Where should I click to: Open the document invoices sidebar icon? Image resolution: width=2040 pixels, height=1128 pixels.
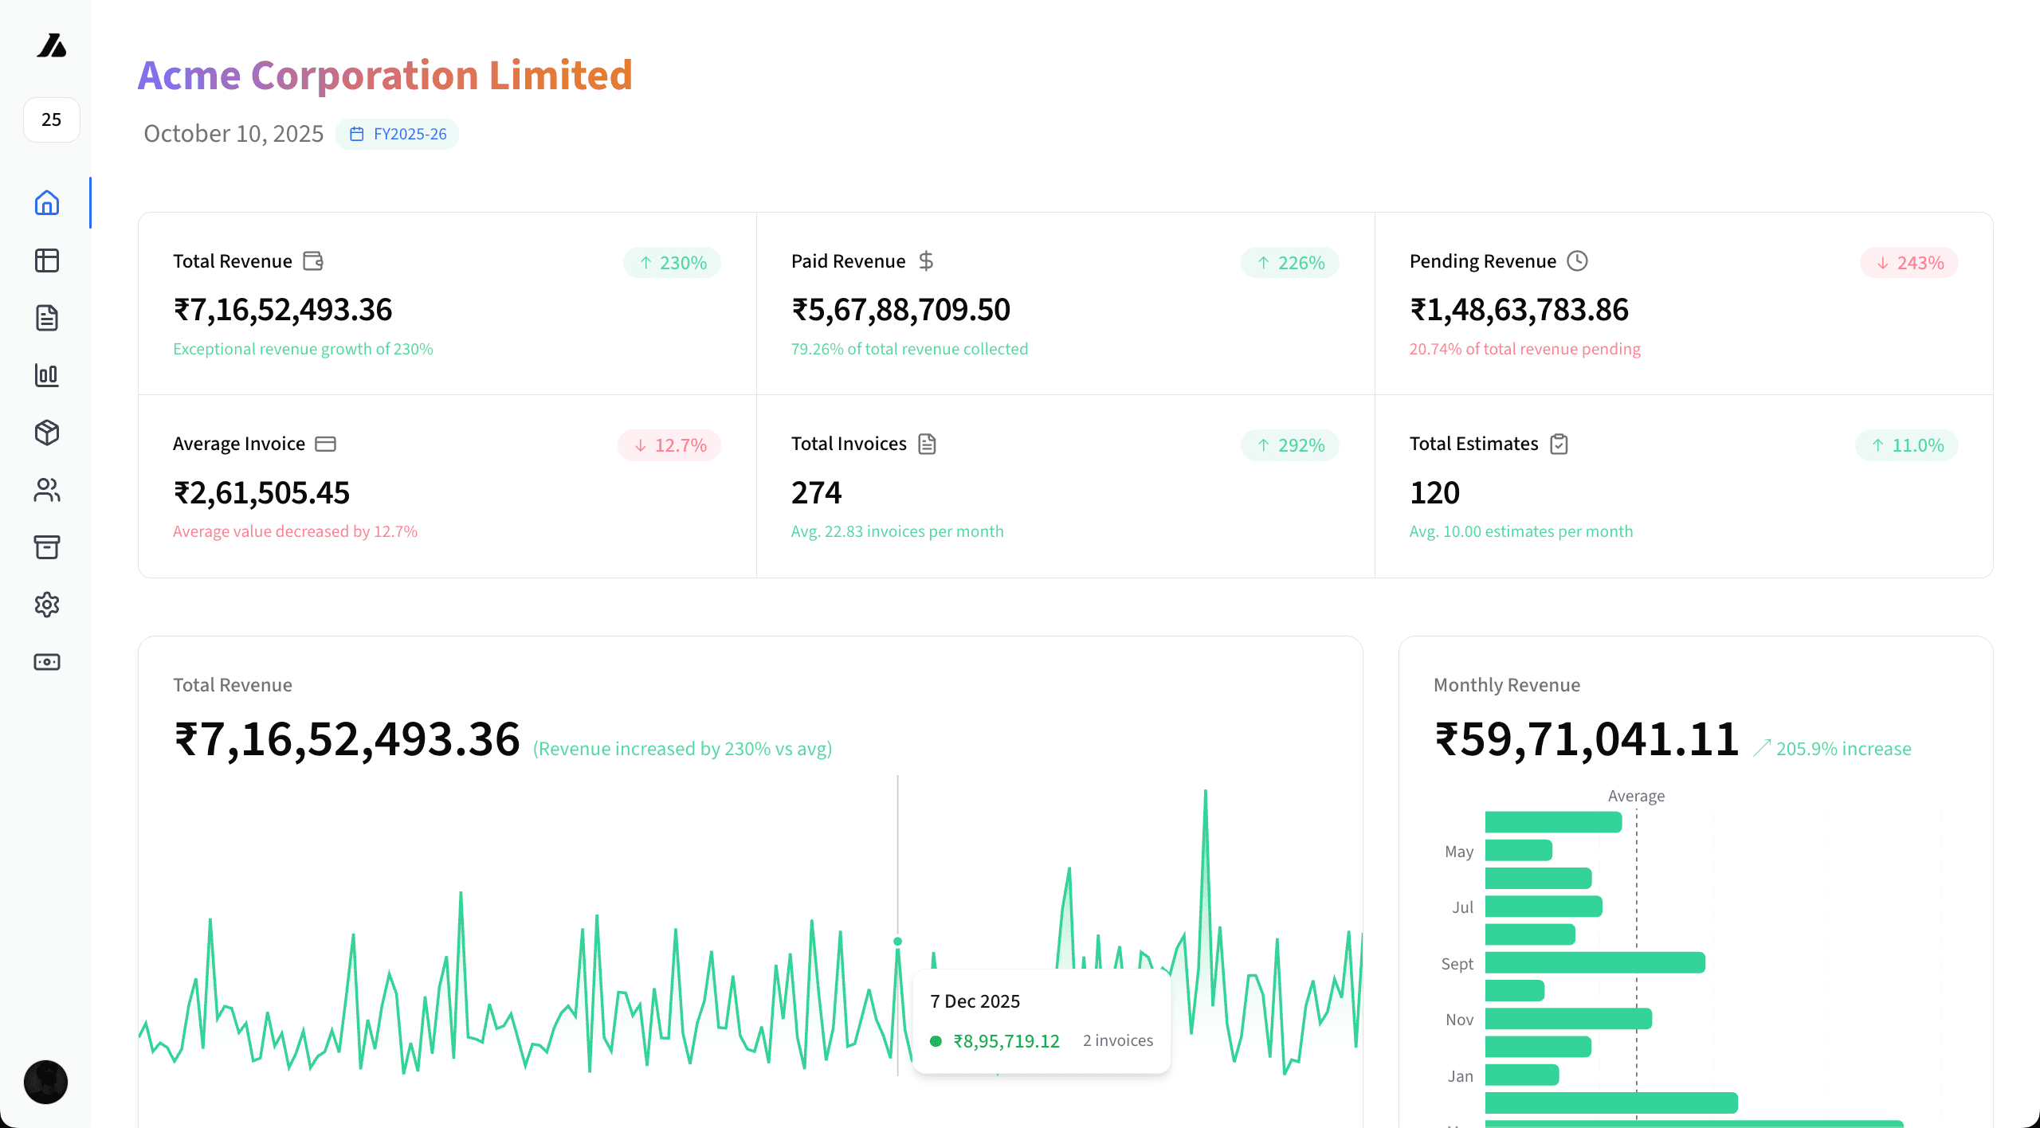47,318
